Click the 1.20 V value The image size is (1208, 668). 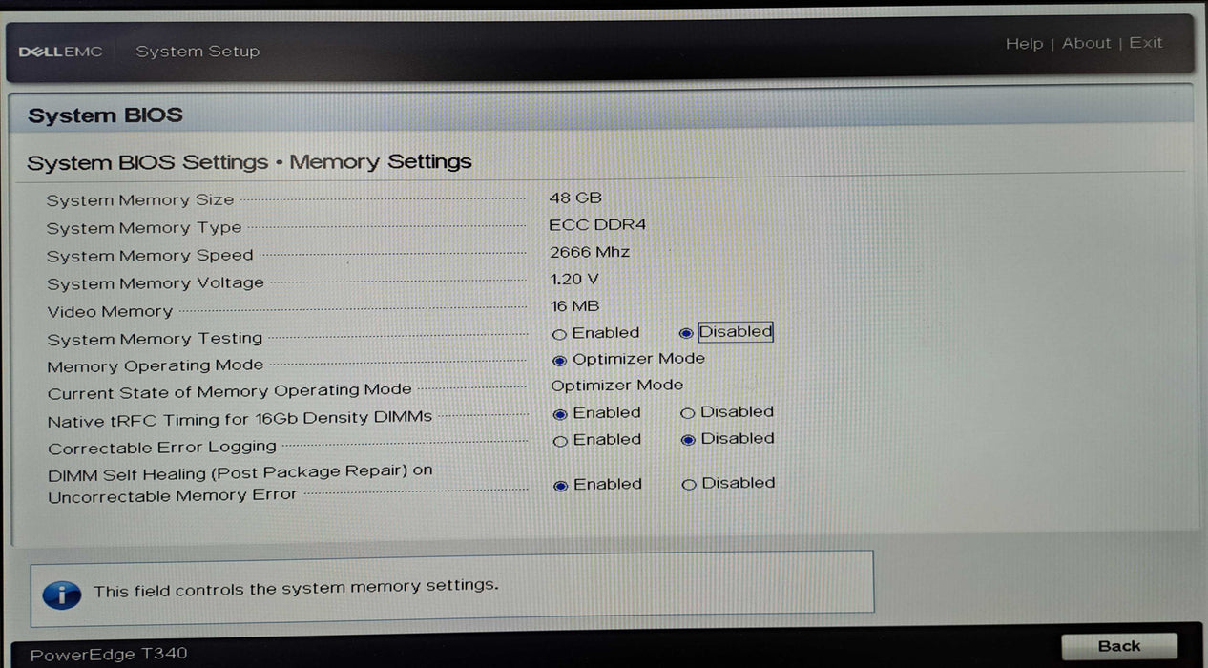[x=574, y=280]
